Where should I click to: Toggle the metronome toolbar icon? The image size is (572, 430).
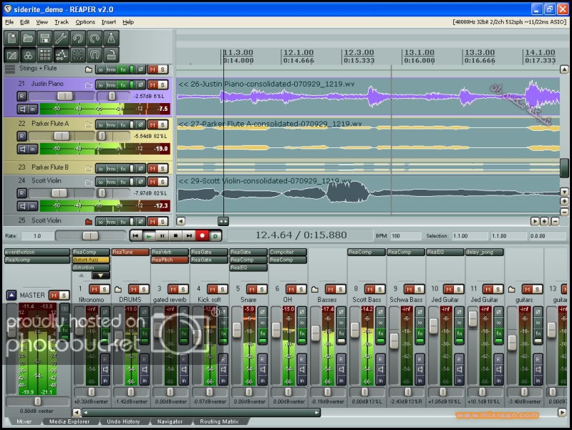point(111,39)
